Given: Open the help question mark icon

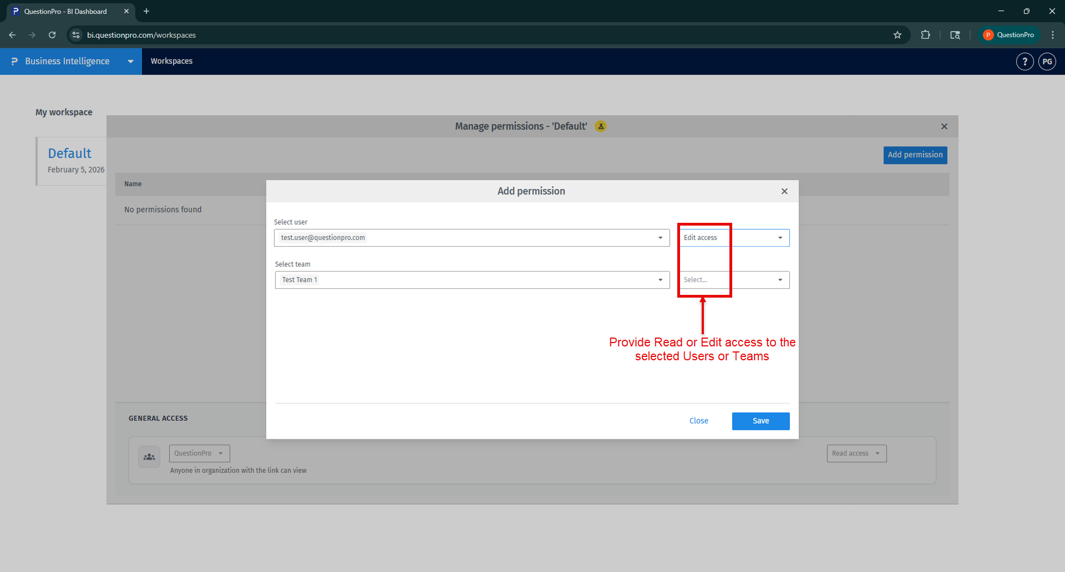Looking at the screenshot, I should click(x=1025, y=62).
